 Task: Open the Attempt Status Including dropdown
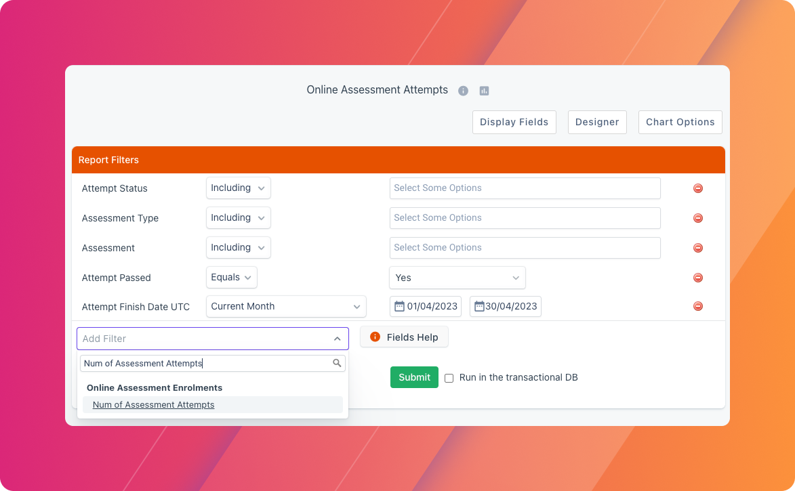[x=238, y=188]
